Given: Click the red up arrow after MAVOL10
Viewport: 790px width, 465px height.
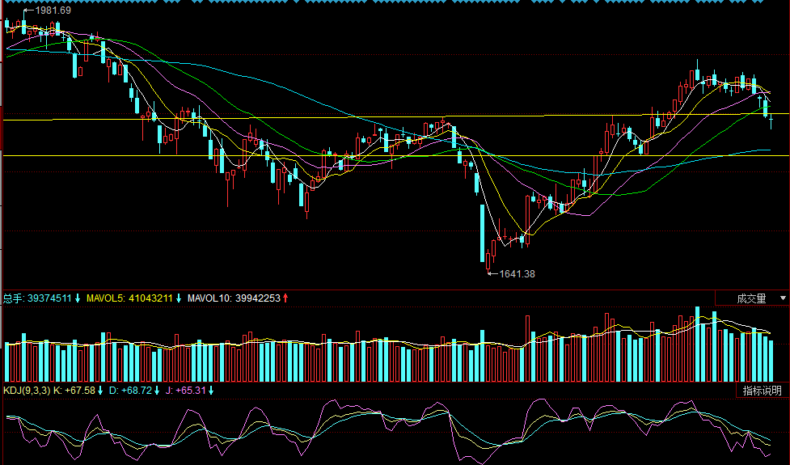Looking at the screenshot, I should 285,298.
